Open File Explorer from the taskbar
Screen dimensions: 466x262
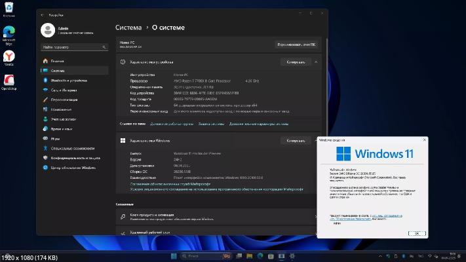click(x=249, y=256)
